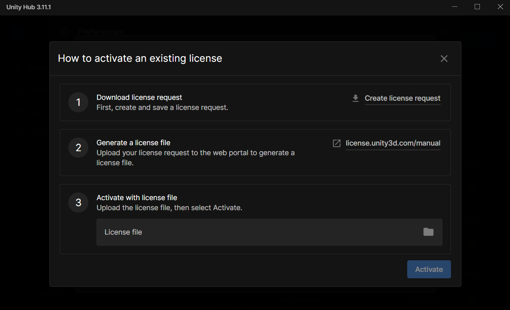
Task: Click the "Download license request" step title
Action: 139,97
